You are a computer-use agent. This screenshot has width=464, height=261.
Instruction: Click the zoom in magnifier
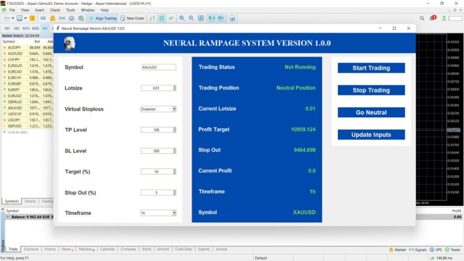182,18
